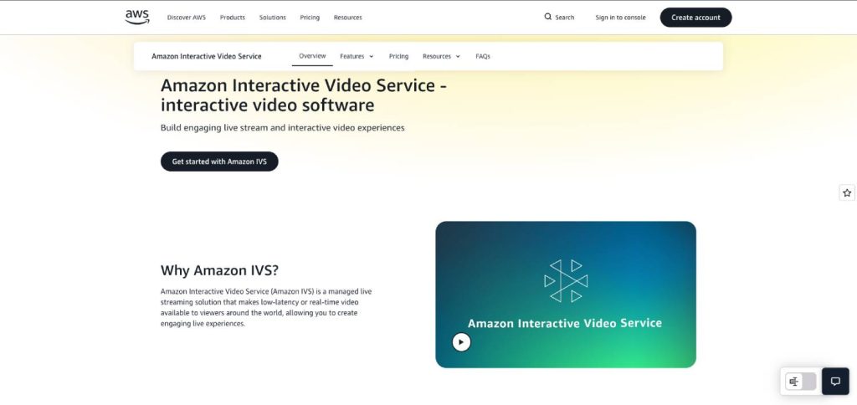Click the star bookmark icon on right edge
Screen dimensions: 857x405
pos(847,192)
